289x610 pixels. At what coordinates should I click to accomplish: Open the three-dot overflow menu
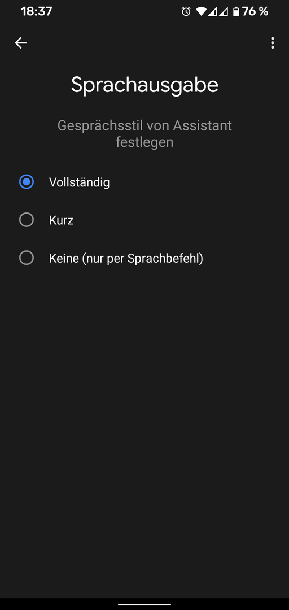pyautogui.click(x=272, y=43)
